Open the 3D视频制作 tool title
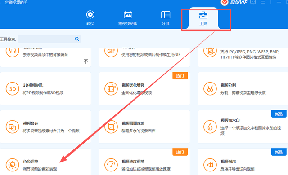The height and width of the screenshot is (175, 288). tap(33, 85)
